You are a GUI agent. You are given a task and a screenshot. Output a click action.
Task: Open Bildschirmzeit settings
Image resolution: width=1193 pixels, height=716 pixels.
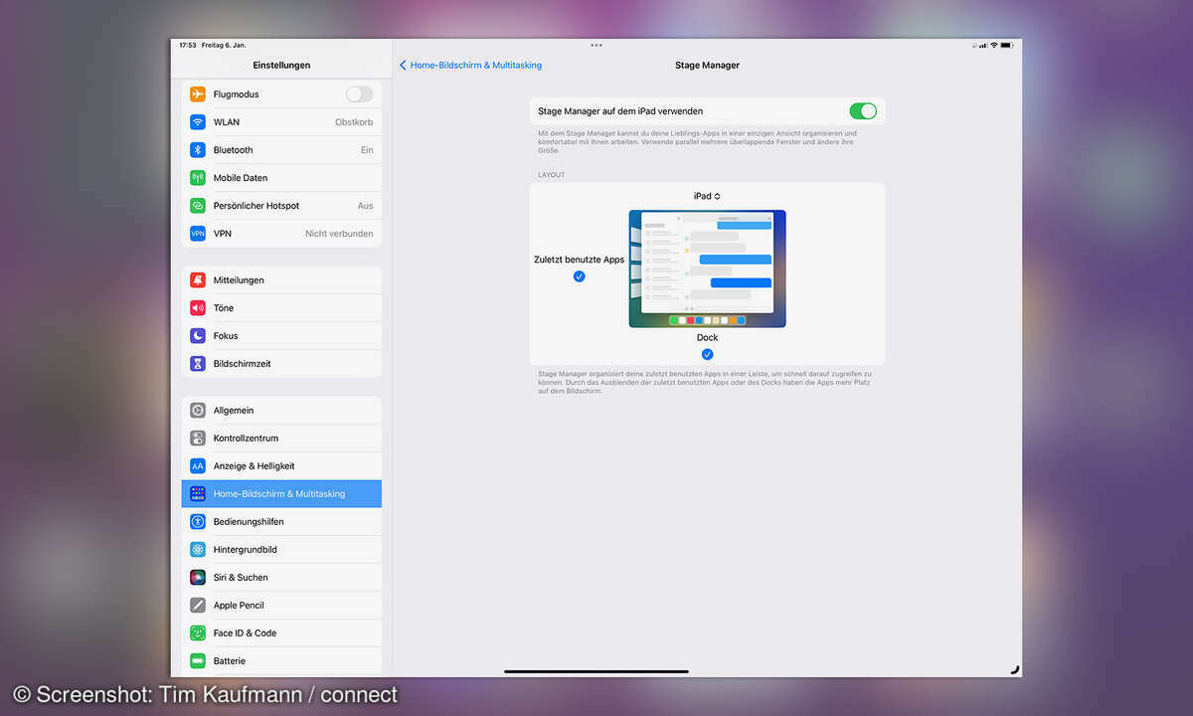click(281, 364)
